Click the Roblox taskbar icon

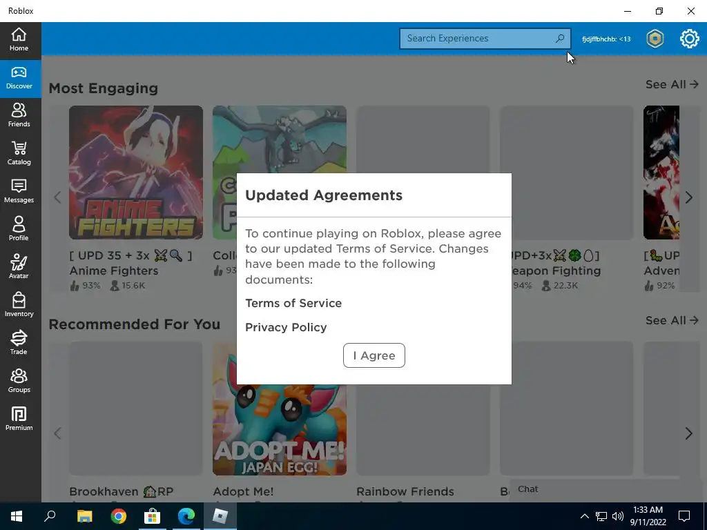[x=220, y=516]
